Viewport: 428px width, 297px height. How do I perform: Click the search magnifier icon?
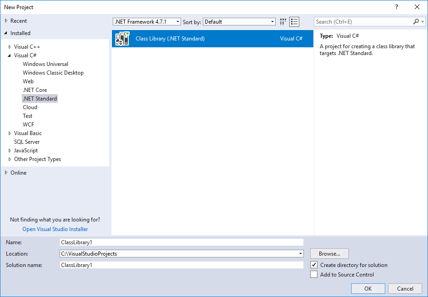pos(416,21)
